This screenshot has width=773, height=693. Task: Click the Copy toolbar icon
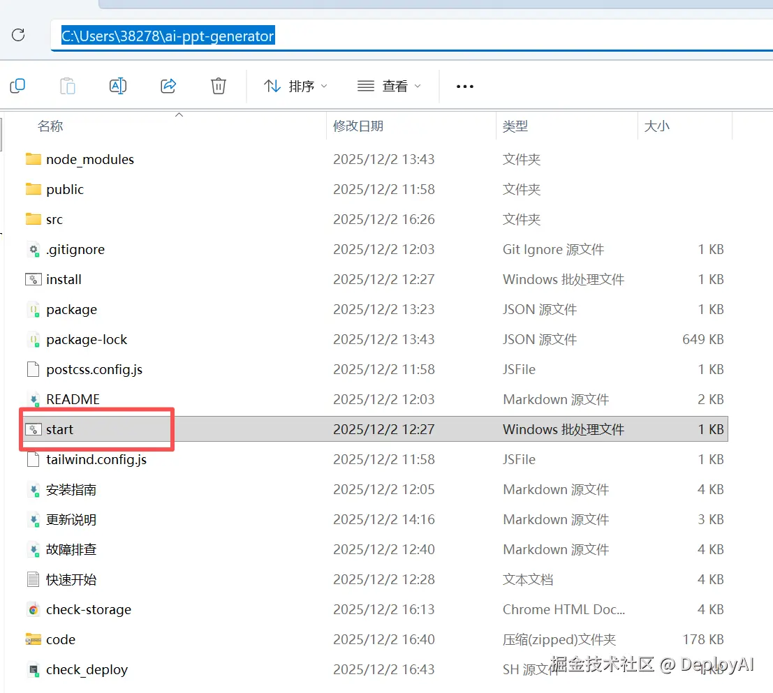click(17, 87)
